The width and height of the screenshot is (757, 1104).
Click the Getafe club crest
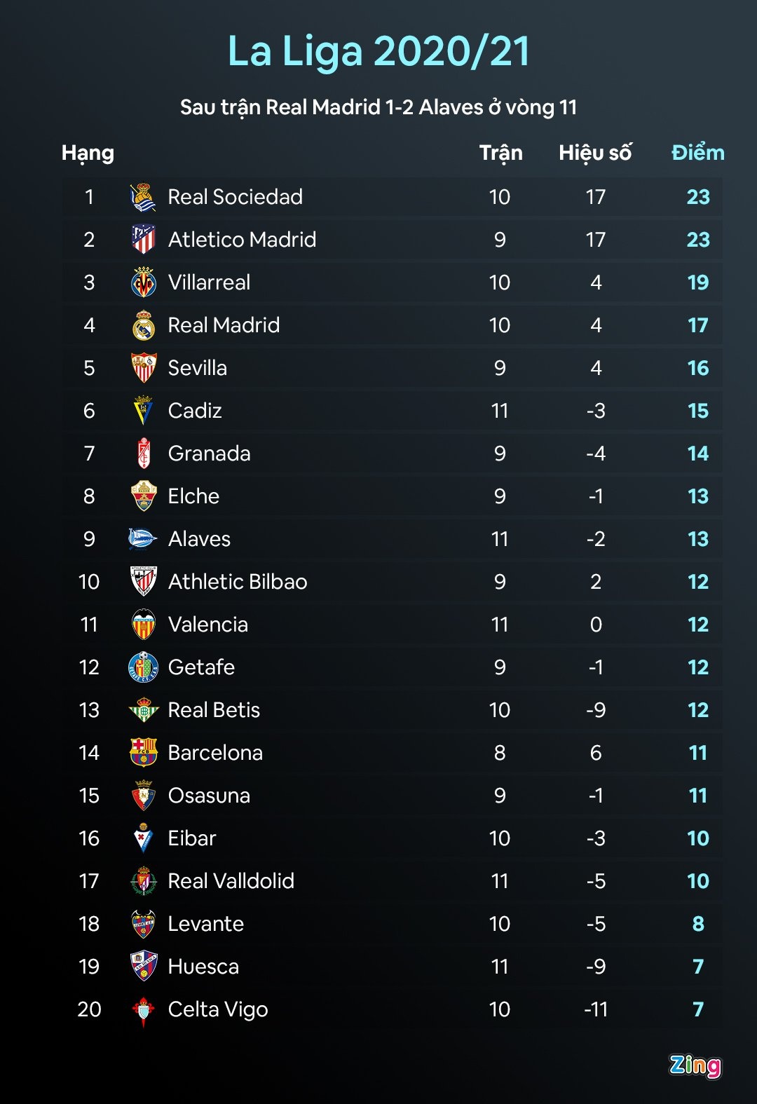(x=144, y=667)
